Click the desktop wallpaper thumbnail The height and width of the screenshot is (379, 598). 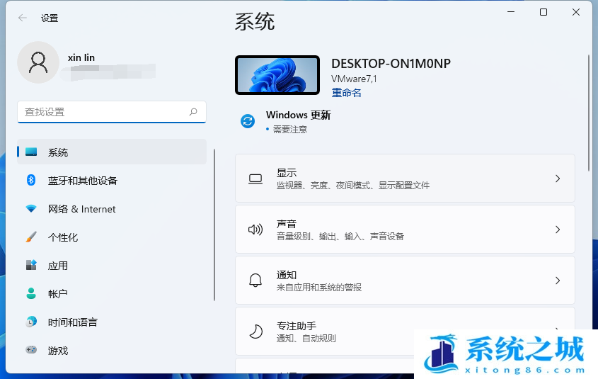tap(277, 75)
